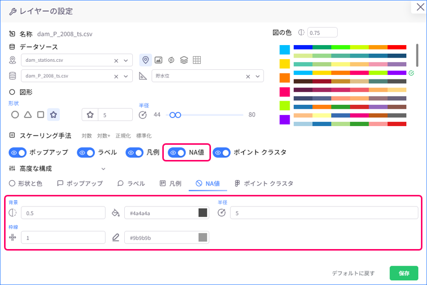Close the layer settings dialog
Viewport: 427px width, 285px height.
pos(420,7)
